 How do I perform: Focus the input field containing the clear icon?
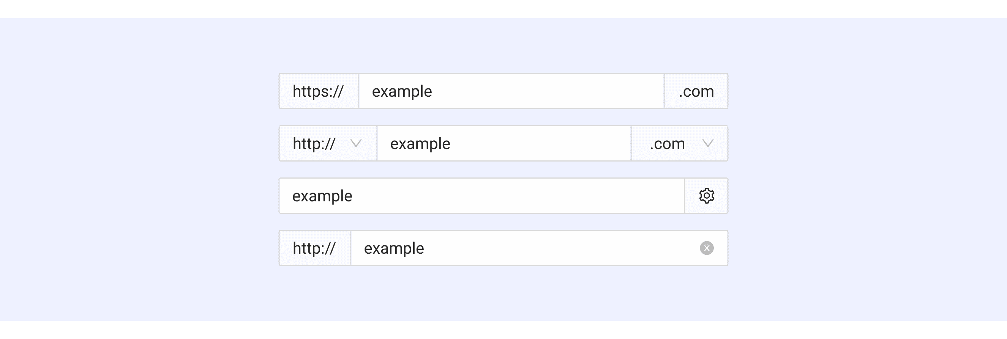[547, 248]
